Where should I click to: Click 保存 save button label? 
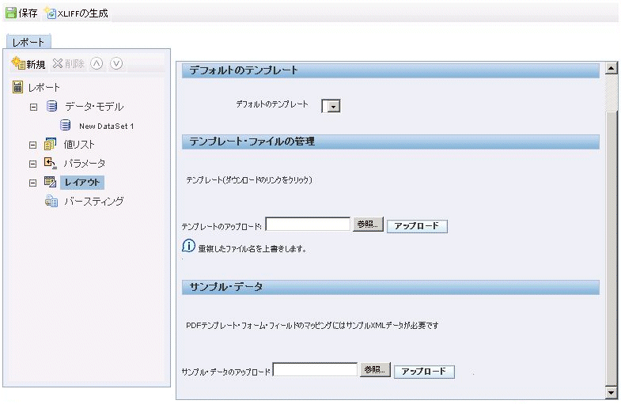pyautogui.click(x=28, y=13)
